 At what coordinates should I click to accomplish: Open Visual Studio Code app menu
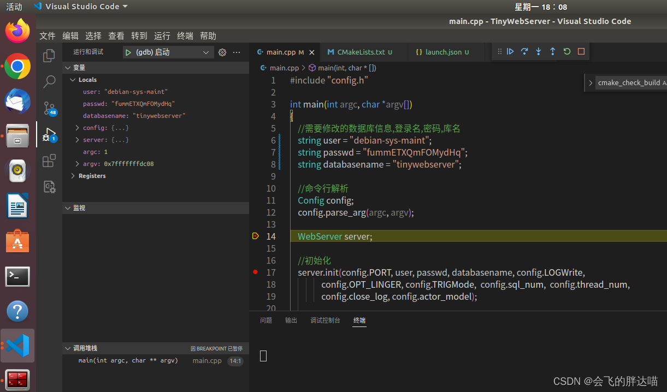click(x=81, y=7)
